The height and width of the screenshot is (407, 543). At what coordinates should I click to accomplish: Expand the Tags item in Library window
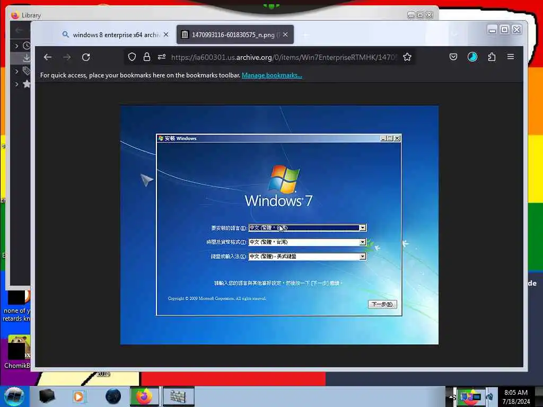pyautogui.click(x=16, y=72)
